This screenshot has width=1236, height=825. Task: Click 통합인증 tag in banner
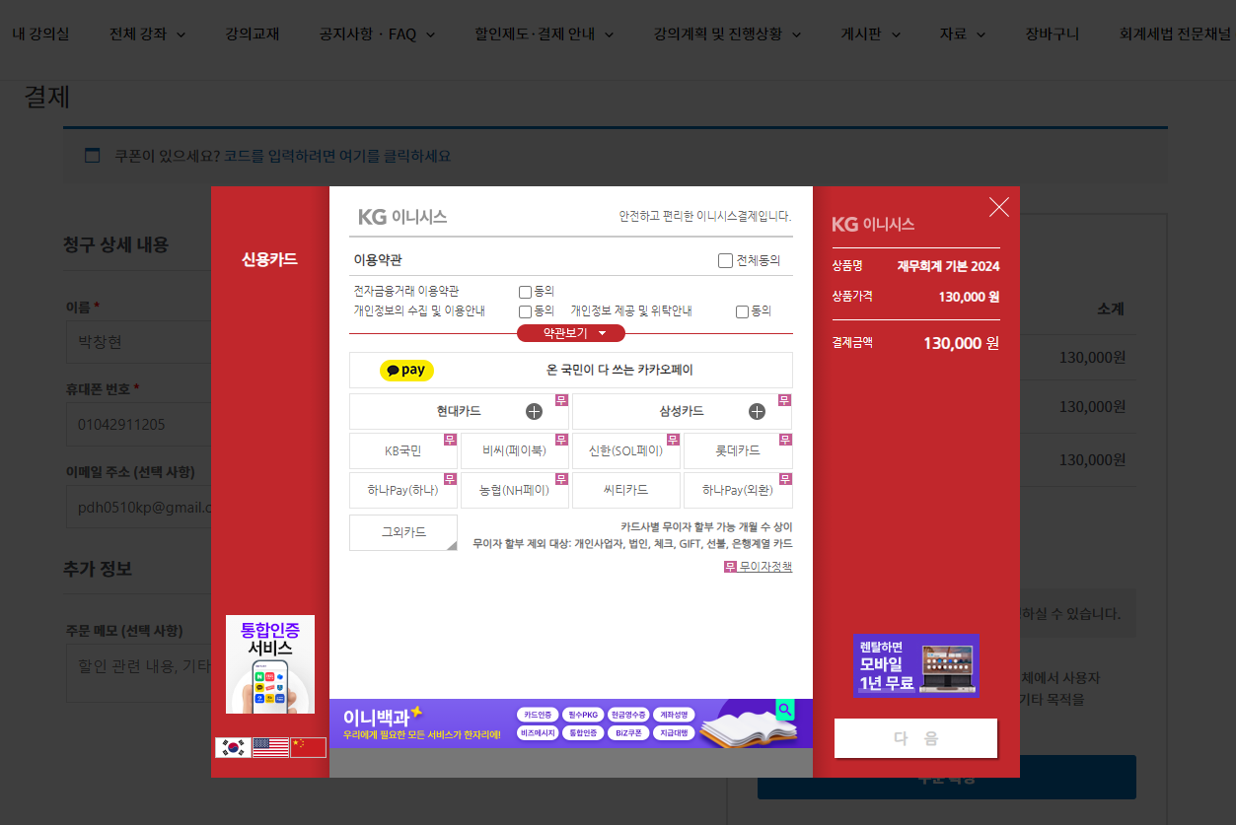tap(583, 732)
